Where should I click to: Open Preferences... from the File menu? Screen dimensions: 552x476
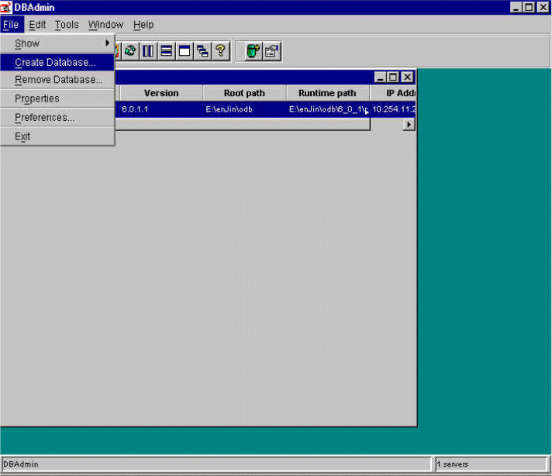57,118
